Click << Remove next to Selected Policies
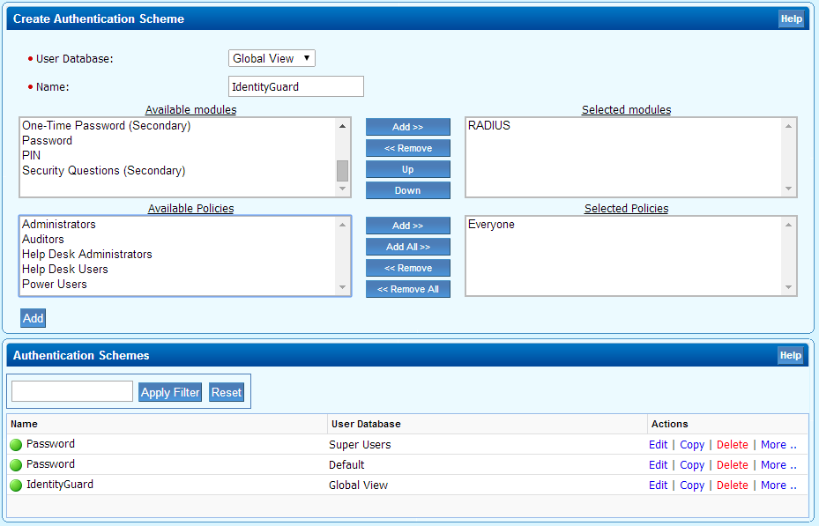 coord(408,268)
